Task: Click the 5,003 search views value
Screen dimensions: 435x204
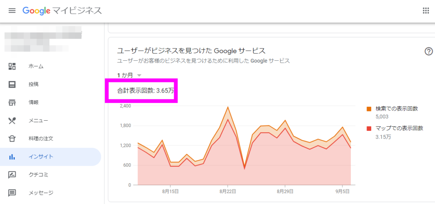Action: coord(382,116)
